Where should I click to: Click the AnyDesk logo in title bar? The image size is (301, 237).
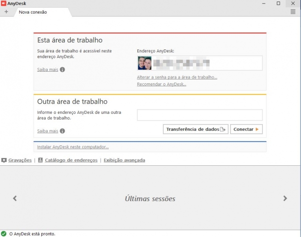pos(4,3)
